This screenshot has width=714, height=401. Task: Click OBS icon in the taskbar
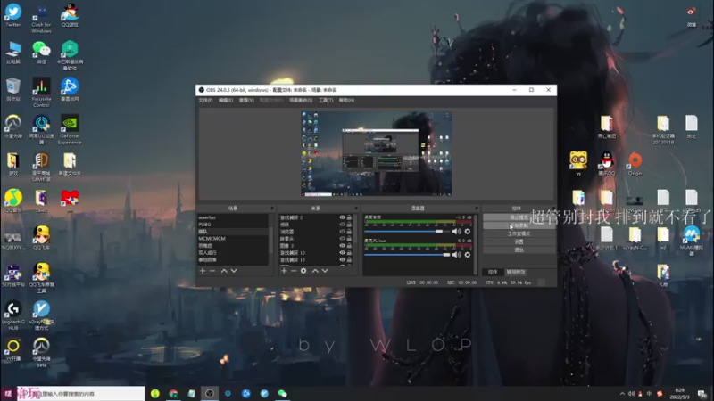(210, 393)
